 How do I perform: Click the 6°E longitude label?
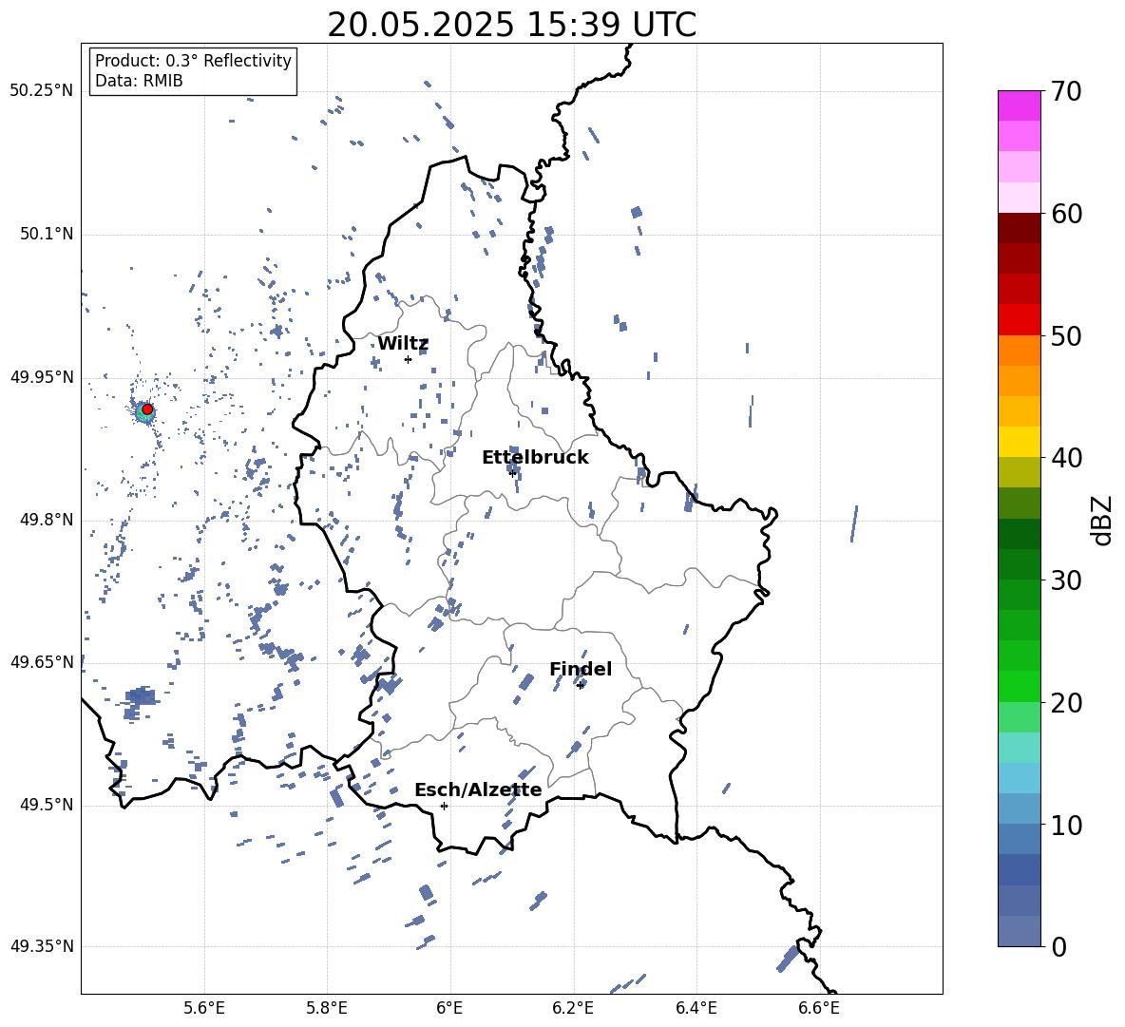coord(449,1008)
